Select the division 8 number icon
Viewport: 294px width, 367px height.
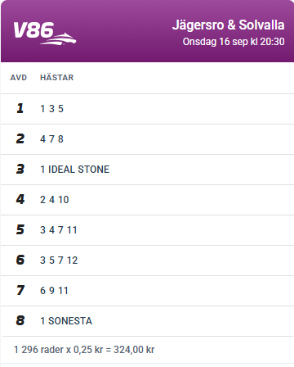pyautogui.click(x=20, y=320)
